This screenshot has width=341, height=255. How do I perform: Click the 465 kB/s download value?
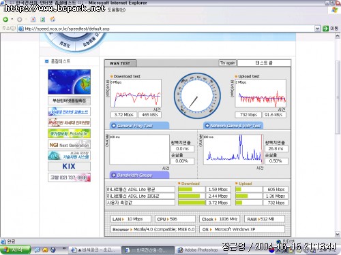pyautogui.click(x=150, y=115)
